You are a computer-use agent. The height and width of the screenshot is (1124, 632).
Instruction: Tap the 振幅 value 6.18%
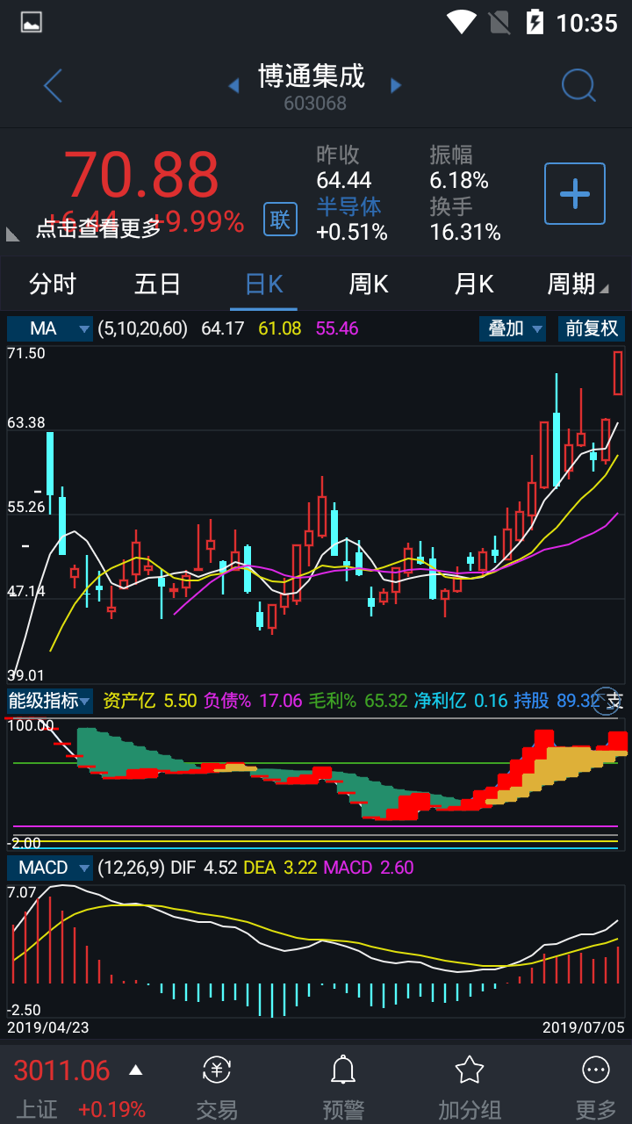459,180
